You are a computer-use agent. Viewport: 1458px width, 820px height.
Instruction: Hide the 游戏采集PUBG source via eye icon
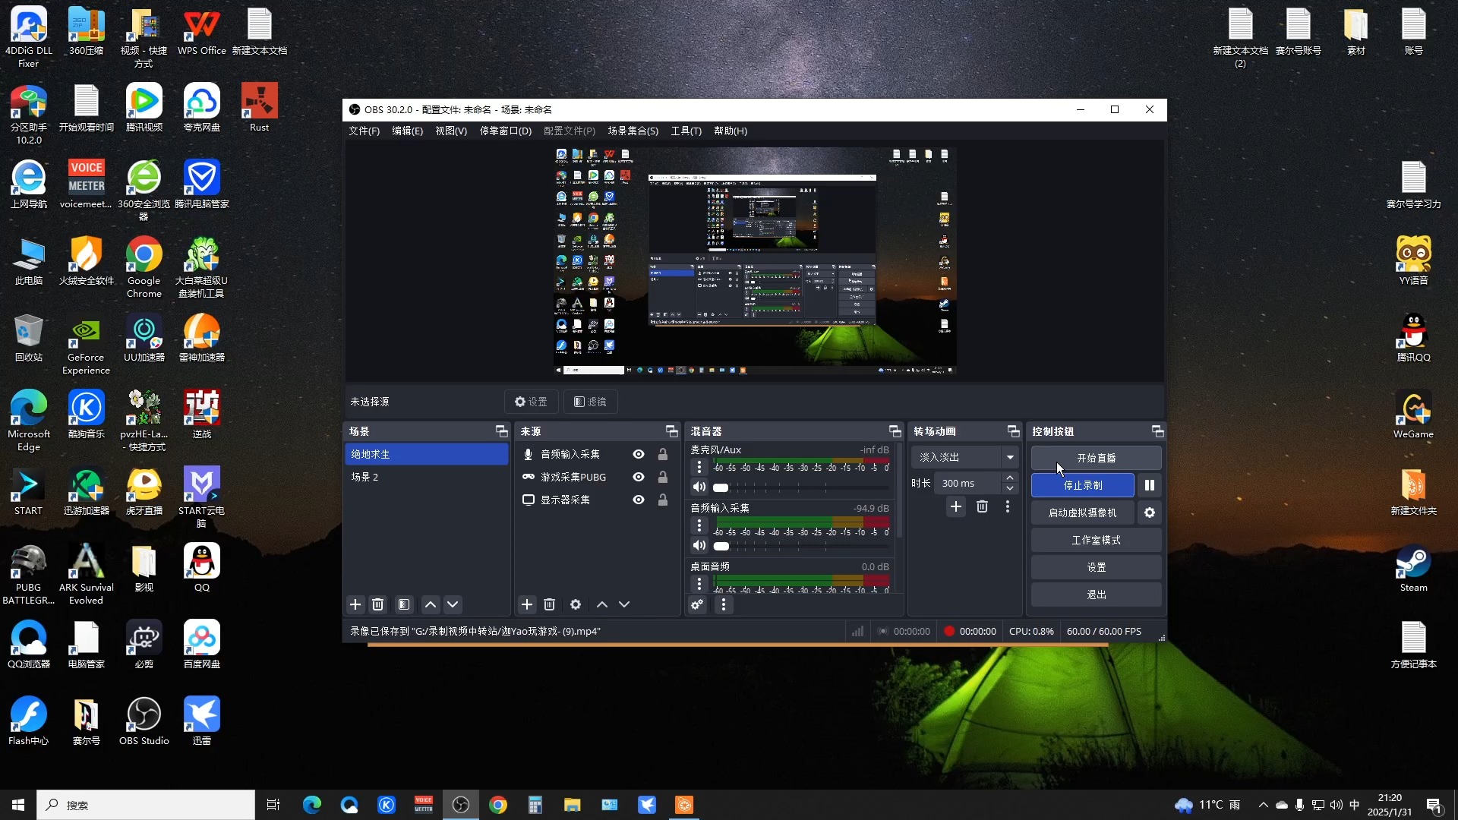pos(639,477)
